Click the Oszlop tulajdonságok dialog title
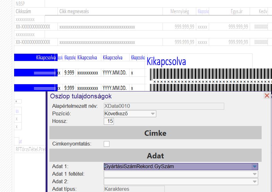This screenshot has height=192, width=272. [x=81, y=96]
